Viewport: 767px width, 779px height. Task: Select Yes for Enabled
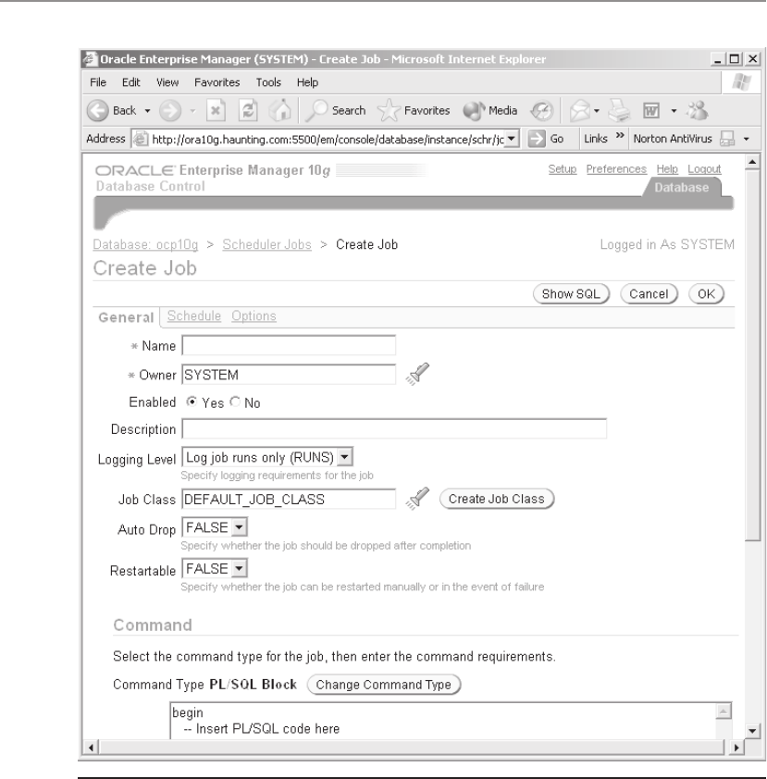(x=192, y=402)
